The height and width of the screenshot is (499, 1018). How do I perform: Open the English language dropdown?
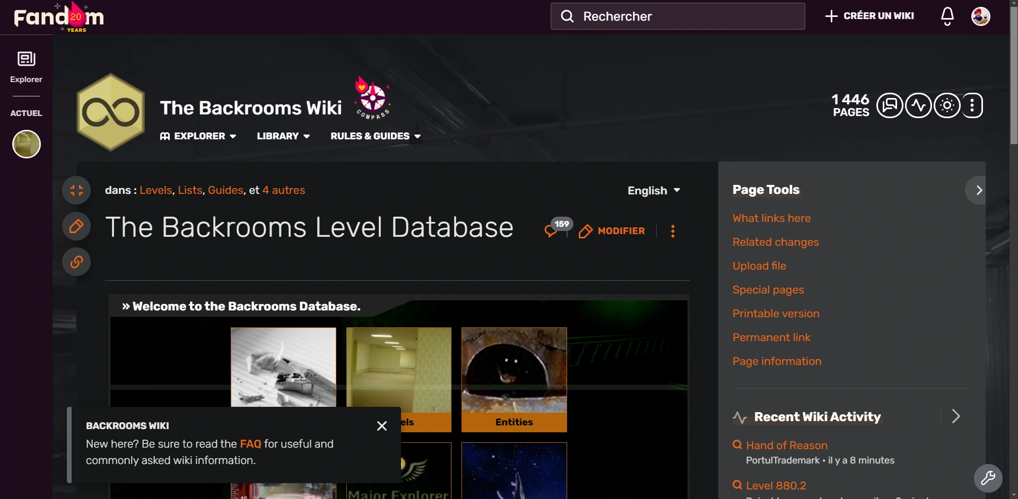654,190
